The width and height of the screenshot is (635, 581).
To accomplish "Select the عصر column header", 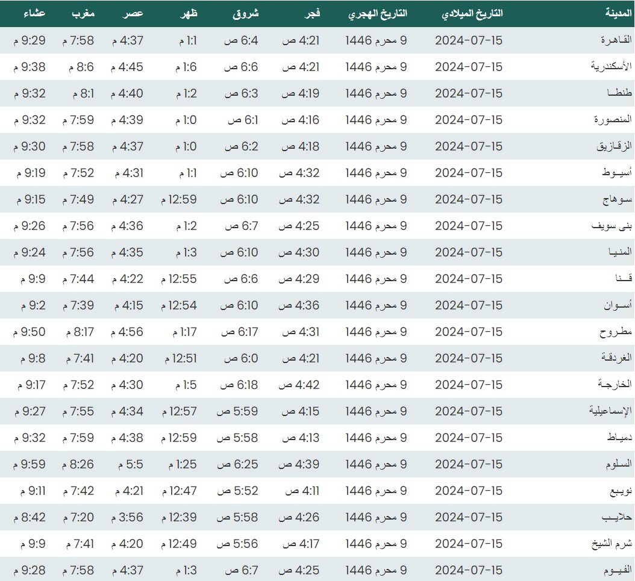I will pos(134,13).
